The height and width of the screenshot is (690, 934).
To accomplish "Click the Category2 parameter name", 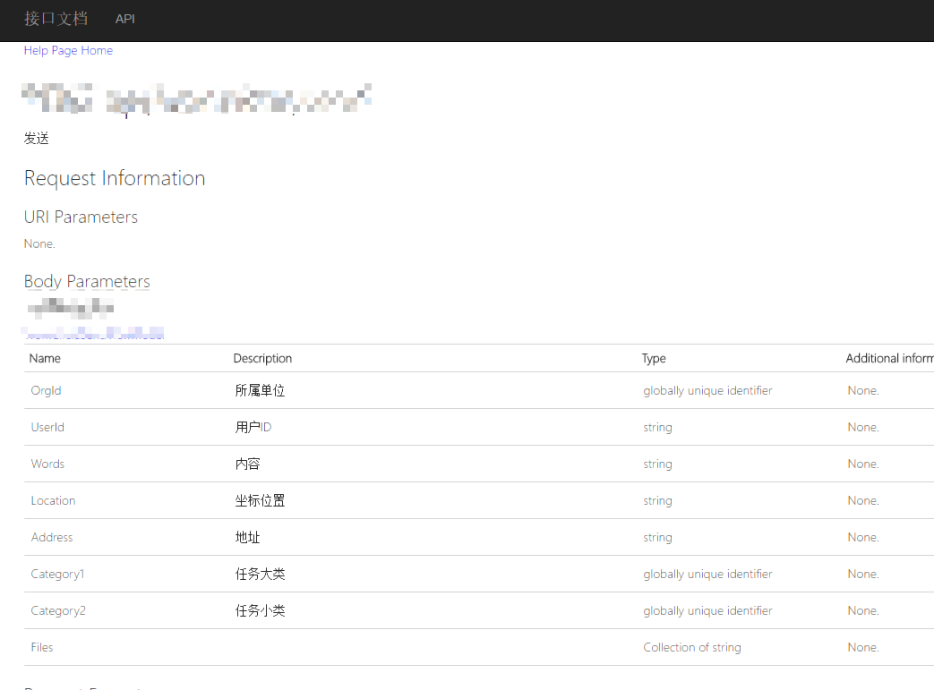I will pyautogui.click(x=58, y=611).
